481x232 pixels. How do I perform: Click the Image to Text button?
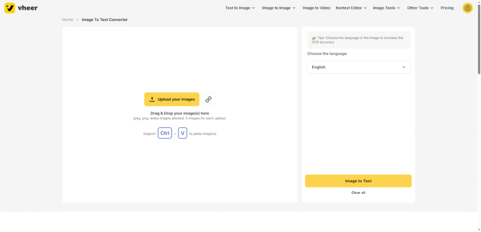click(x=358, y=181)
